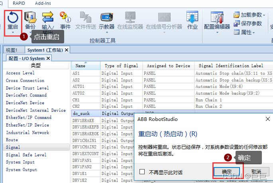Select the DRV1FAN1 signal row

(103, 160)
